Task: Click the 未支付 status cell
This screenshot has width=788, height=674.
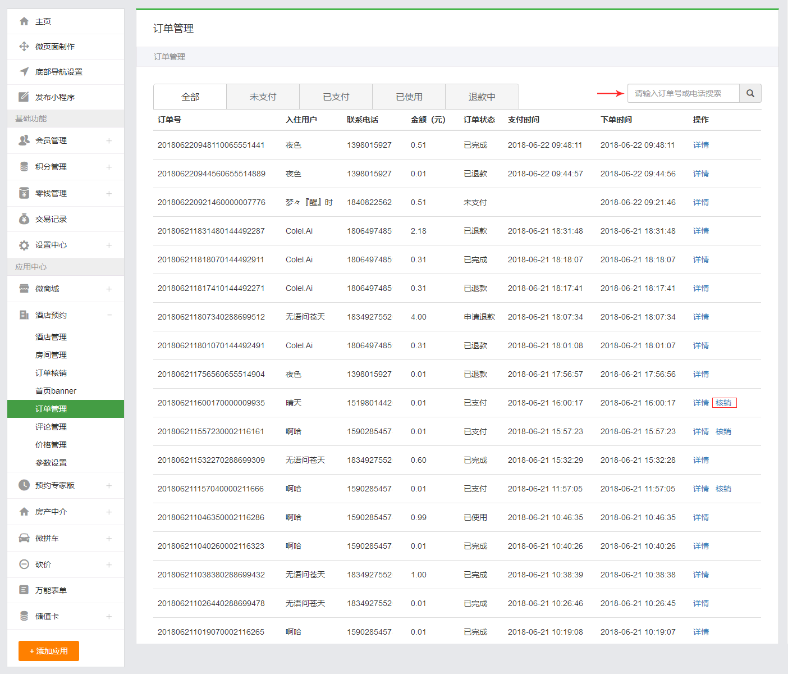Action: 475,202
